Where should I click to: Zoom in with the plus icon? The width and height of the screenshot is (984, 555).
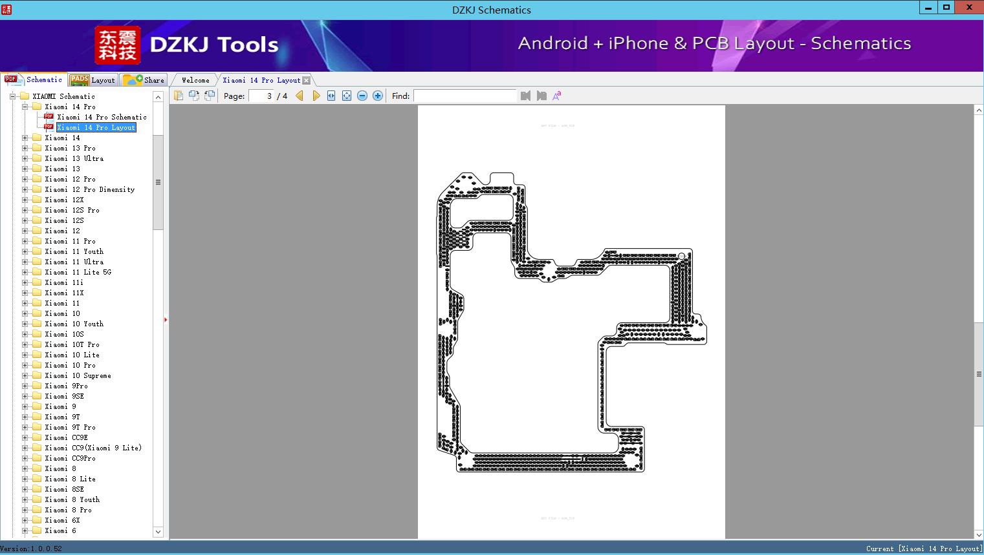[x=378, y=96]
